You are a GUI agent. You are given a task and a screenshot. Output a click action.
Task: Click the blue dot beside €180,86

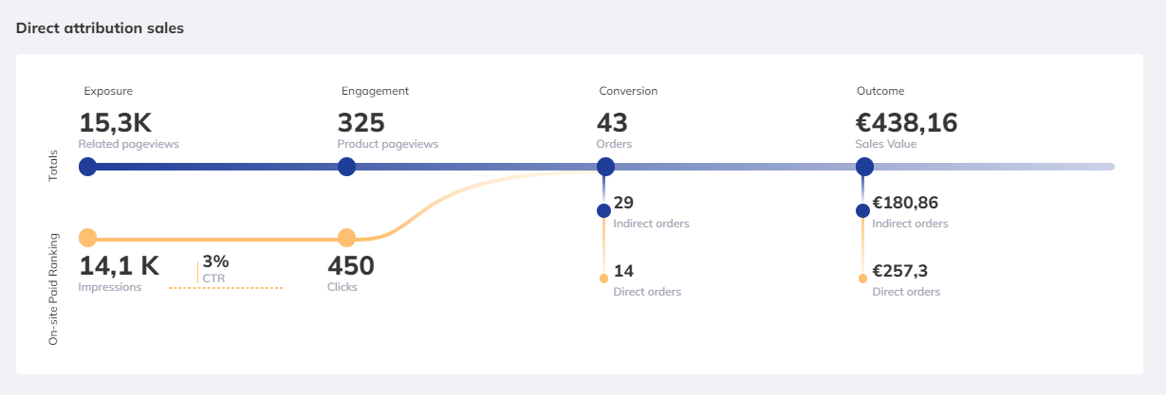(x=862, y=210)
